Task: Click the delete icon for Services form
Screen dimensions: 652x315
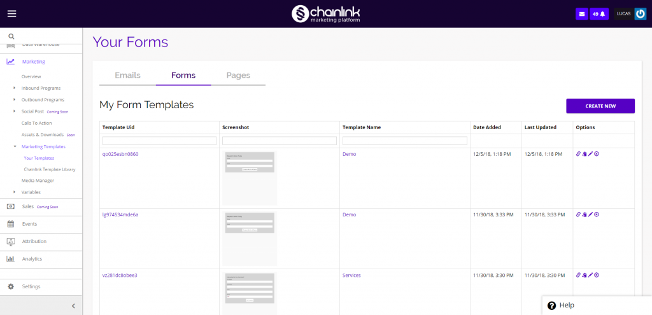Action: [x=596, y=275]
